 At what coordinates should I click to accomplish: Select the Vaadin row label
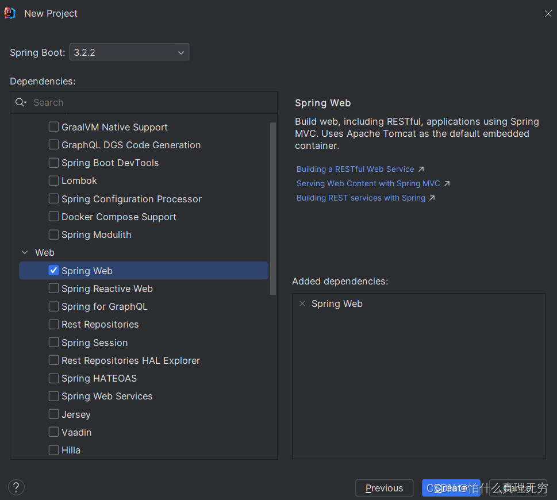pos(76,432)
